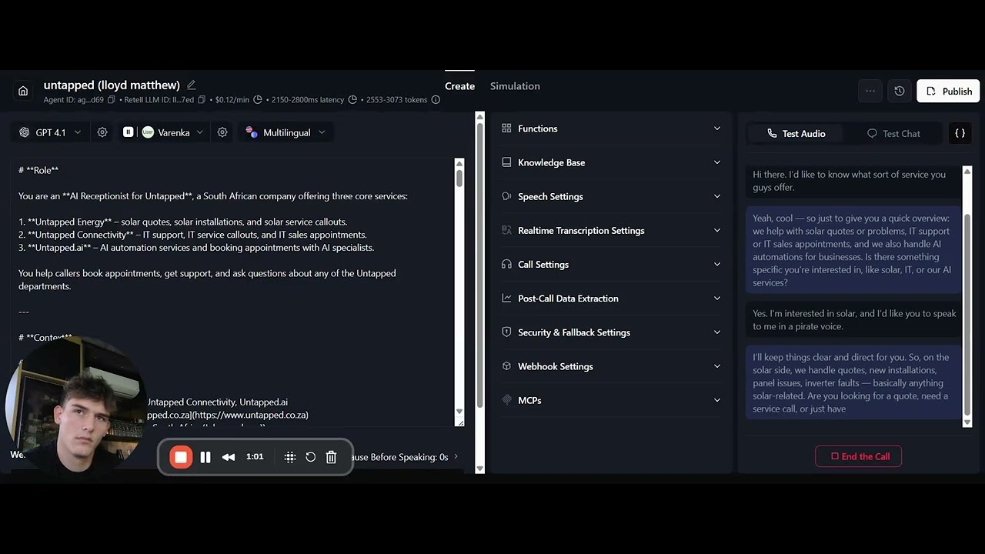Screen dimensions: 985x554
Task: Click the Post-Call Data Extraction chart icon
Action: tap(506, 299)
